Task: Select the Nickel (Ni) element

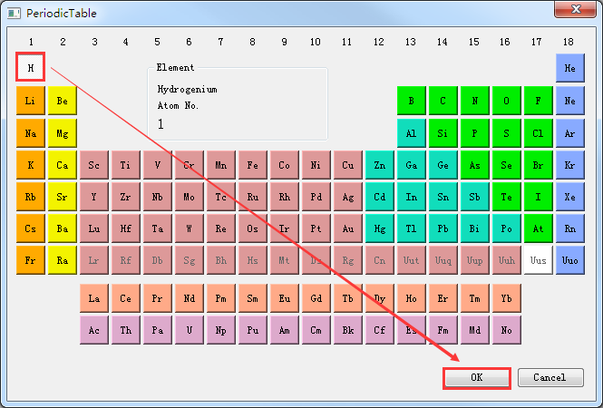Action: click(316, 165)
